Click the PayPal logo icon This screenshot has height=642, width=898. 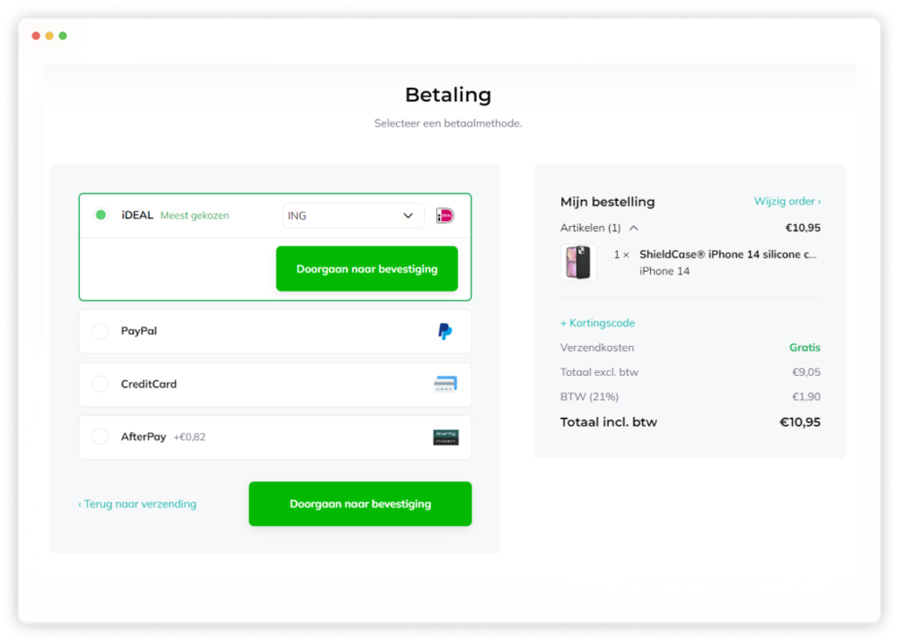pos(445,332)
